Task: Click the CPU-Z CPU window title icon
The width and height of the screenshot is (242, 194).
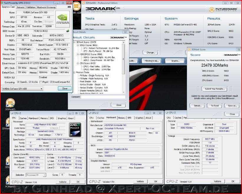Action: tap(12, 113)
